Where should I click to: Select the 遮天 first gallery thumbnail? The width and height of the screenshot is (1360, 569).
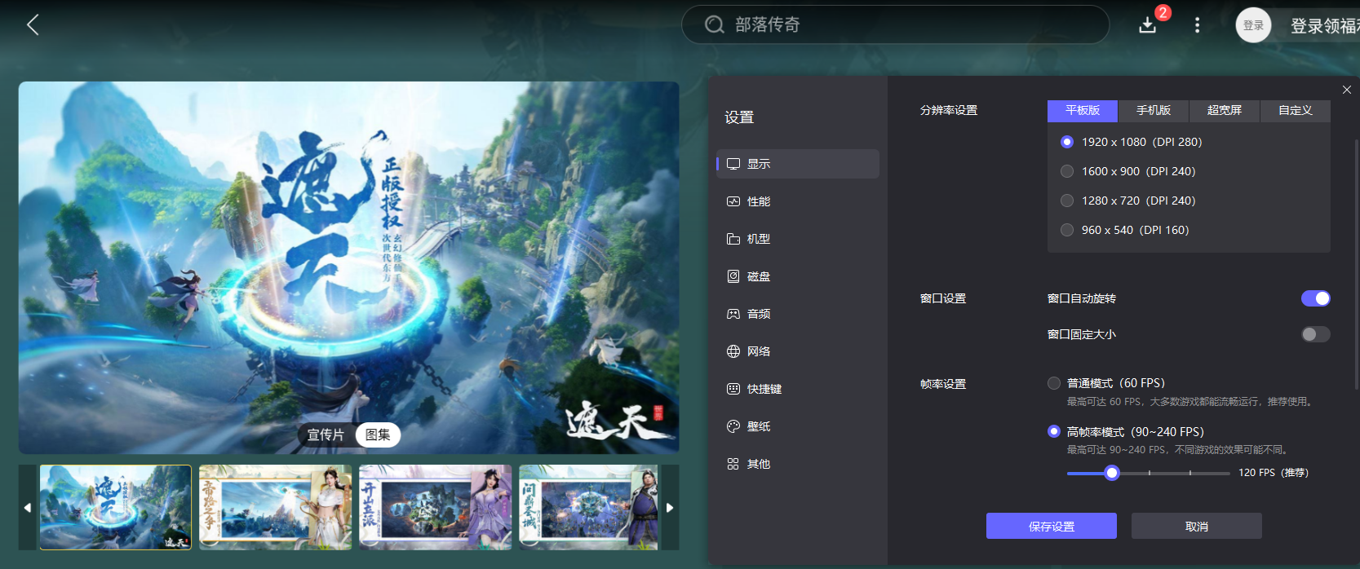coord(116,507)
